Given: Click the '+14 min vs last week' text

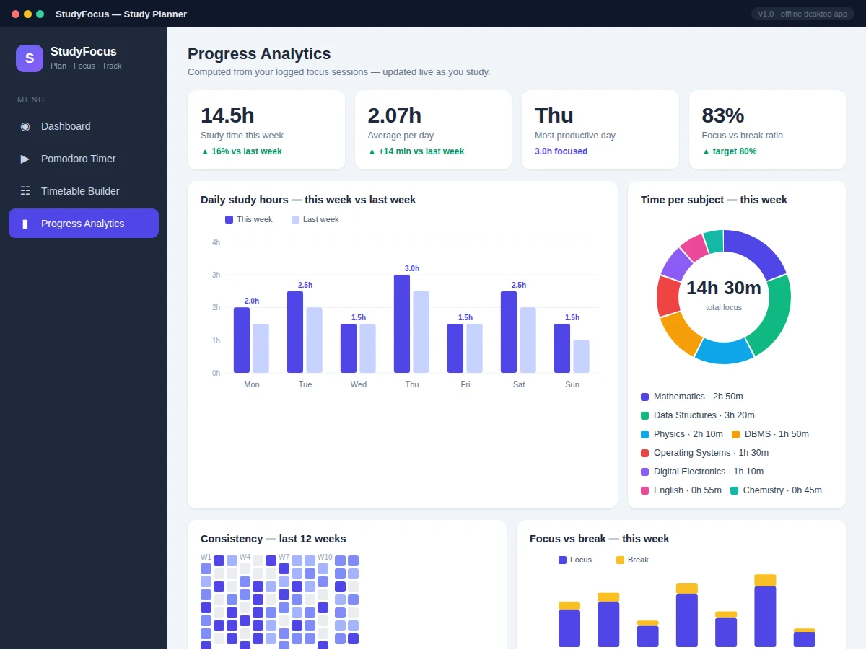Looking at the screenshot, I should (x=416, y=151).
